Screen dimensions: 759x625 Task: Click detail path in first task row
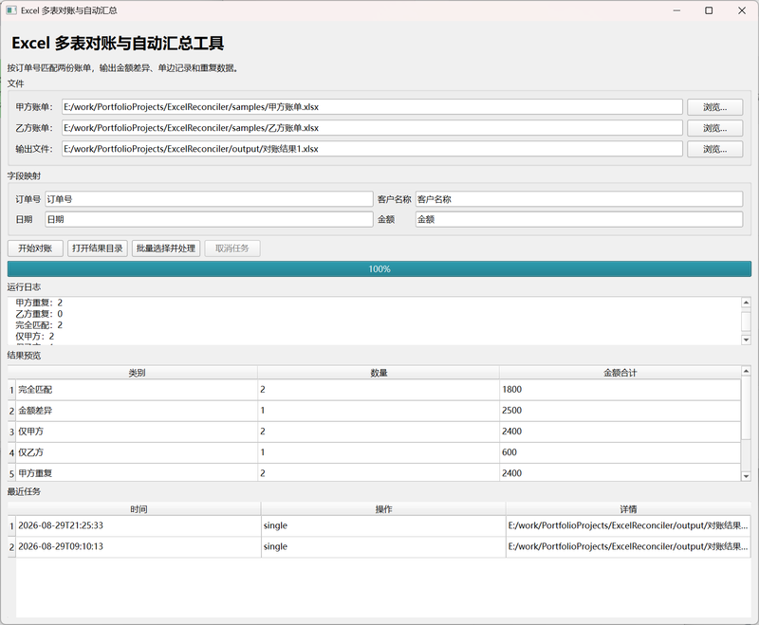tap(628, 525)
